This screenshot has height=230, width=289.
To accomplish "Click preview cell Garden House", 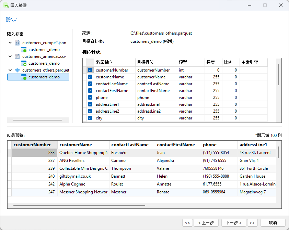I will coord(257,176).
